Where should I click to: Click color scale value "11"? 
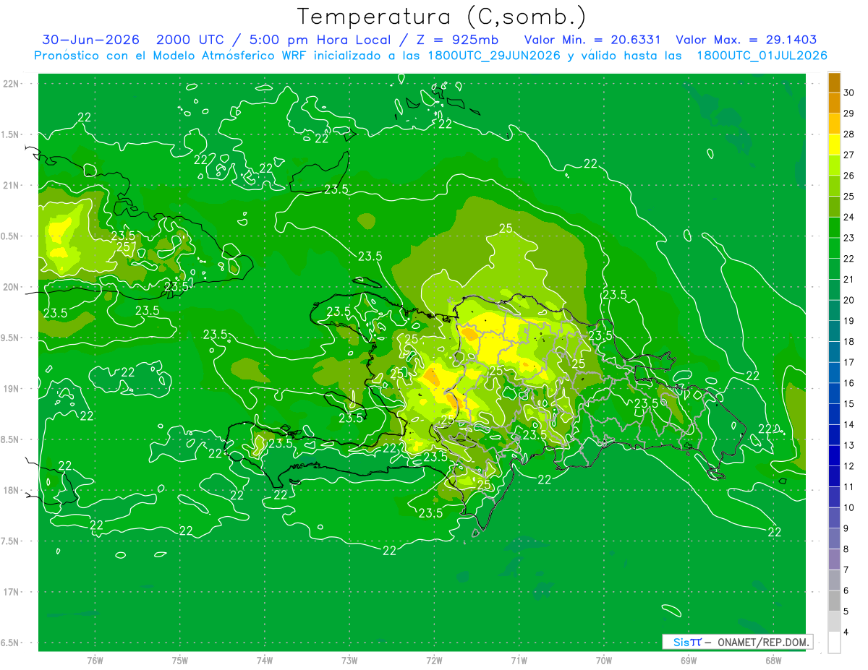(848, 486)
